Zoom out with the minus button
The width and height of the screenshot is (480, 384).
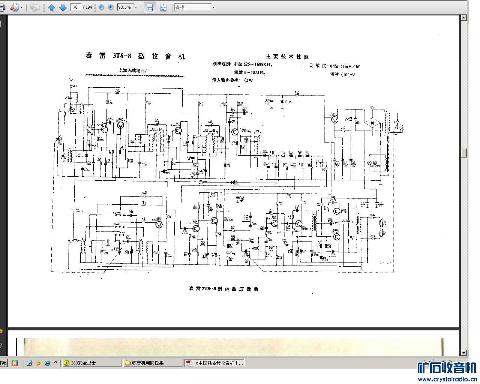pyautogui.click(x=101, y=7)
